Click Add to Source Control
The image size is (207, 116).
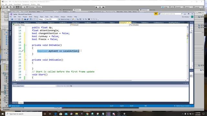click(182, 106)
